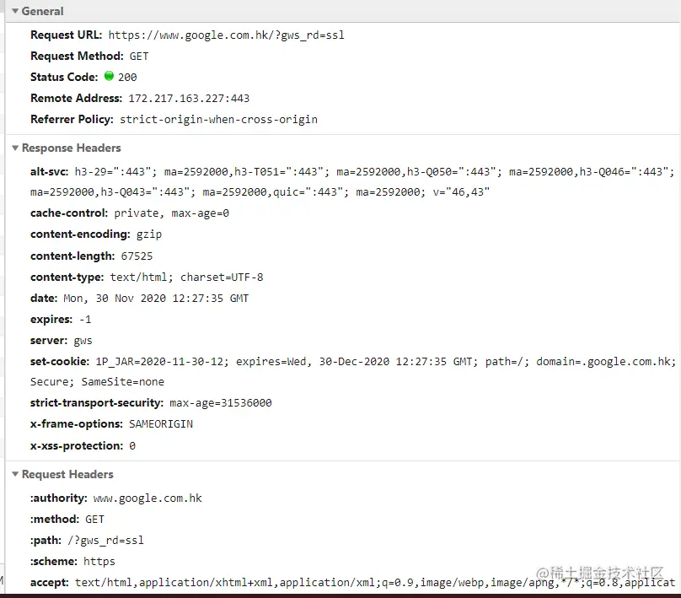Click the x-frame-options header name
This screenshot has height=598, width=681.
coord(77,424)
